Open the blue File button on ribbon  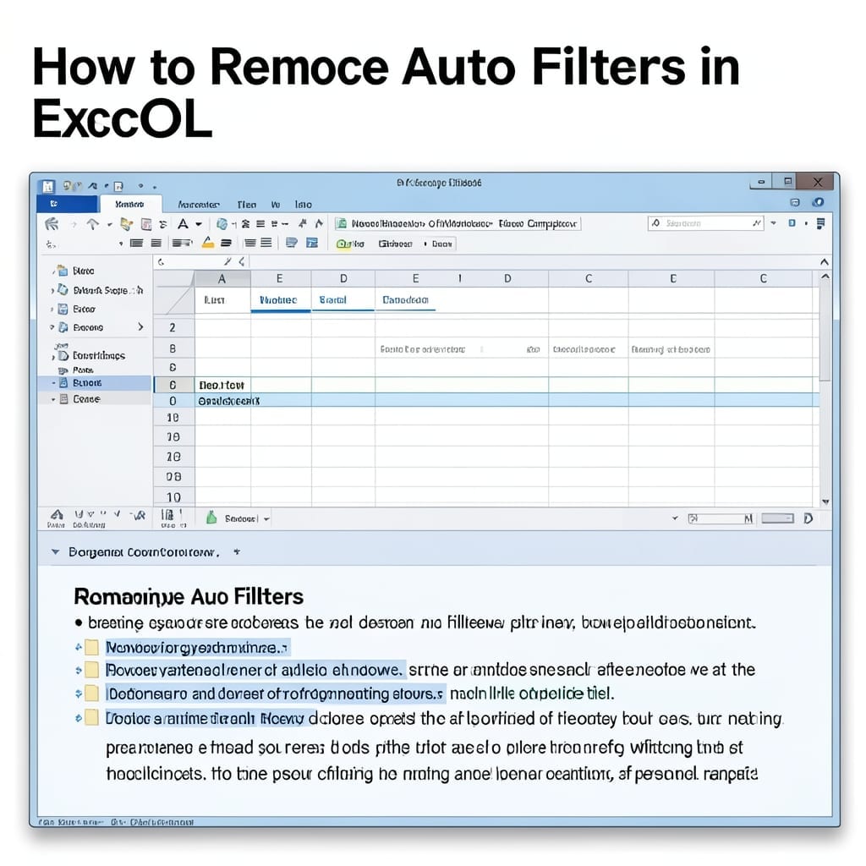click(67, 204)
